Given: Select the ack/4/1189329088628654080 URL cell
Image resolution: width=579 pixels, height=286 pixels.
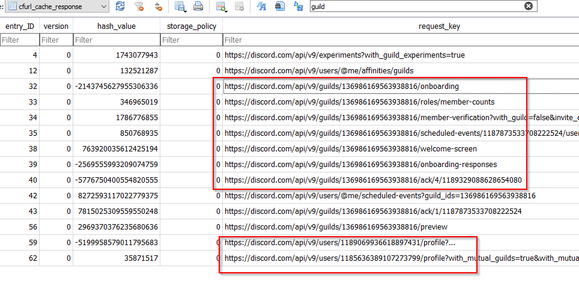Looking at the screenshot, I should coord(401,180).
